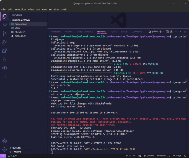Click the http://127.0.0.1:8000/ server URL

click(111, 134)
